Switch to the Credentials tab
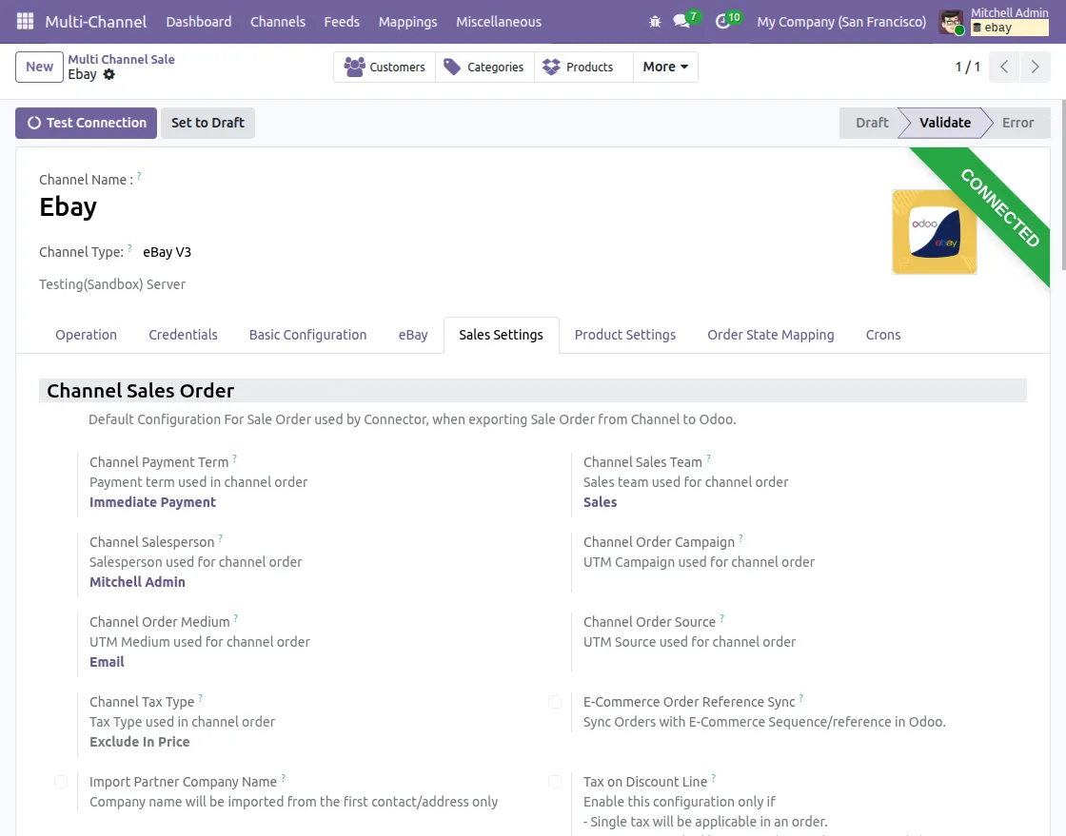 183,335
